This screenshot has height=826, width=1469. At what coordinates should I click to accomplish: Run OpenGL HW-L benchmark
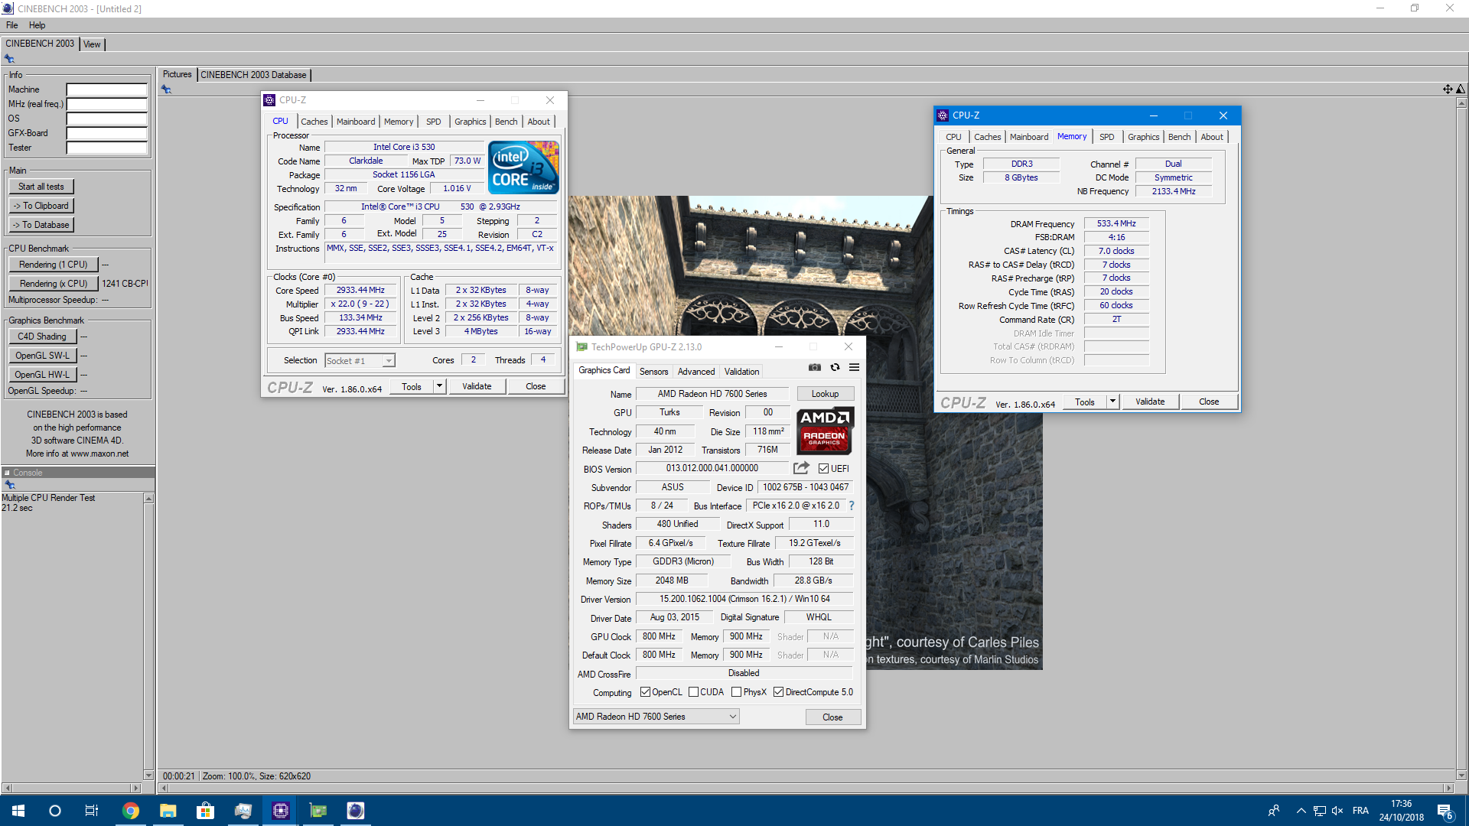click(x=42, y=375)
